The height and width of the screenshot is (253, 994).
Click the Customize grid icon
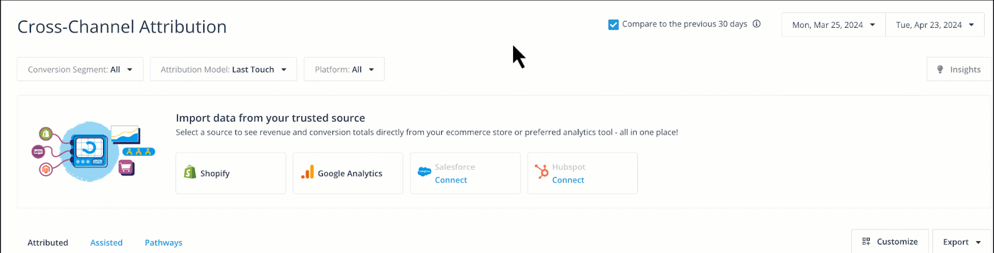866,242
